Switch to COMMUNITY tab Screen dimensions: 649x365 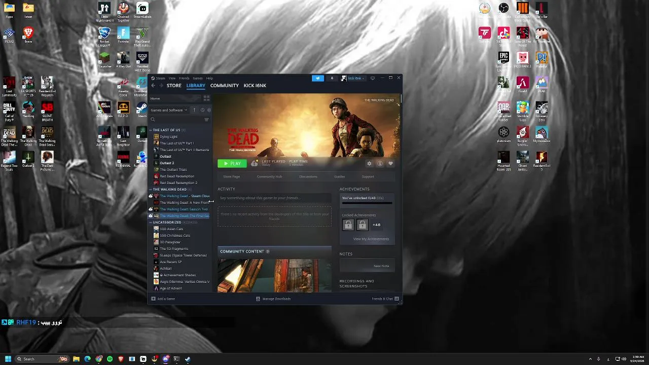tap(225, 86)
